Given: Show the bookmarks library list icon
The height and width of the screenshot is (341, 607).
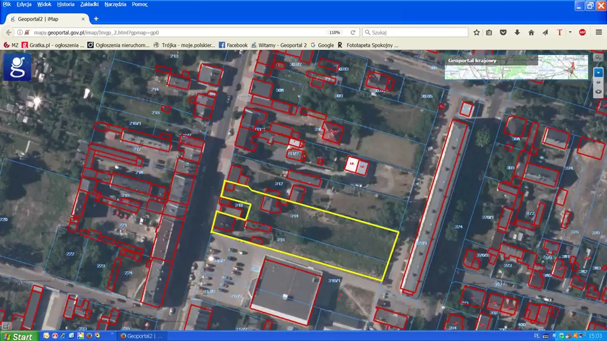Looking at the screenshot, I should 489,32.
